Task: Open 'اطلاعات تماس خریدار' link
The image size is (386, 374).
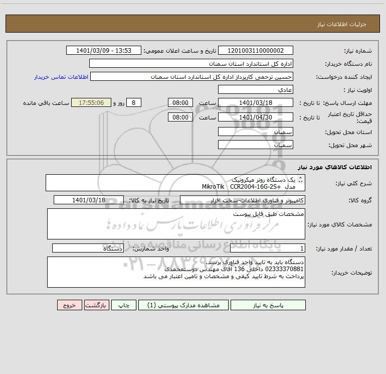Action: point(61,77)
